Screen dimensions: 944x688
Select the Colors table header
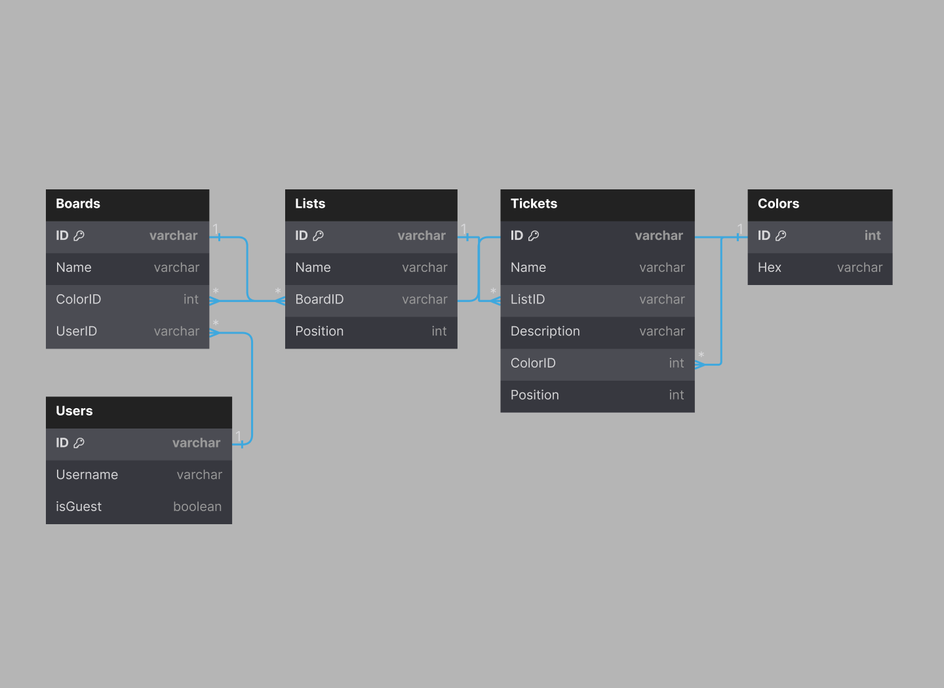[x=820, y=204]
